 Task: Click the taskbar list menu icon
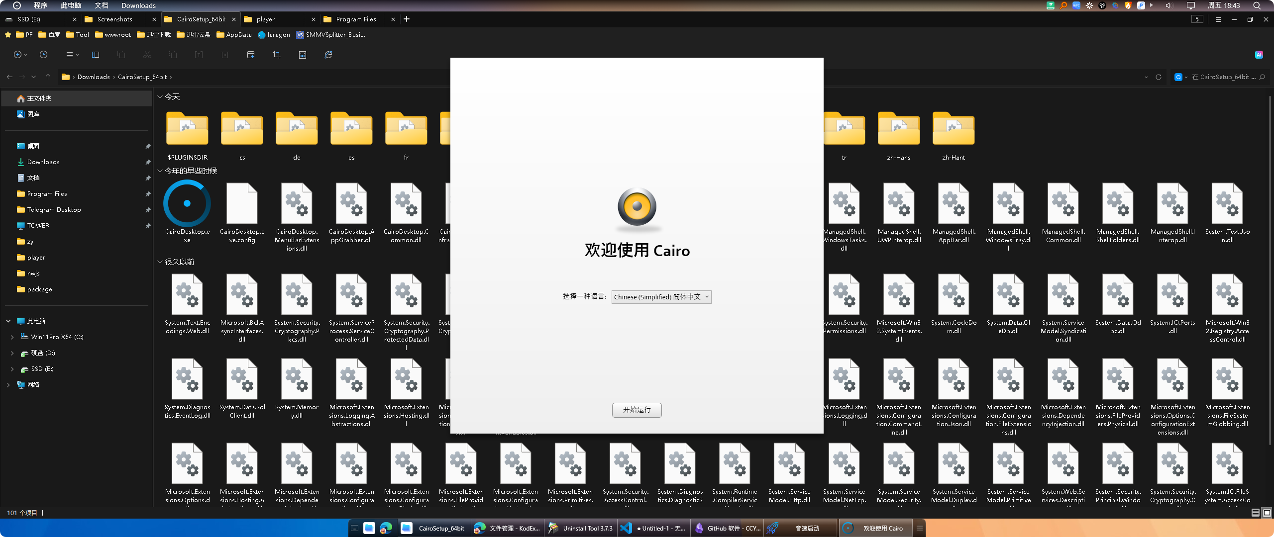coord(920,528)
